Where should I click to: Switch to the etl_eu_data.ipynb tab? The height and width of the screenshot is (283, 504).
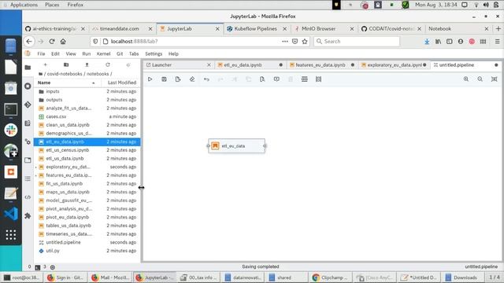pyautogui.click(x=250, y=64)
